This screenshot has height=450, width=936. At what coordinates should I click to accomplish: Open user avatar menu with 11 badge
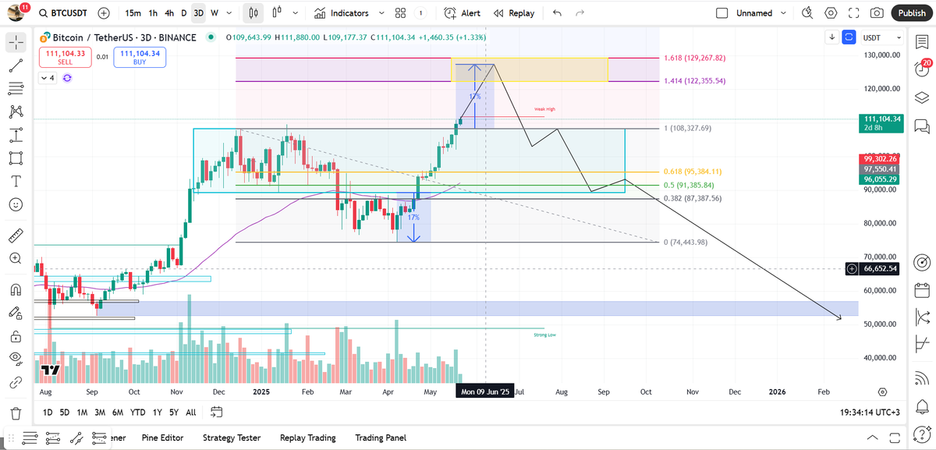(x=16, y=12)
